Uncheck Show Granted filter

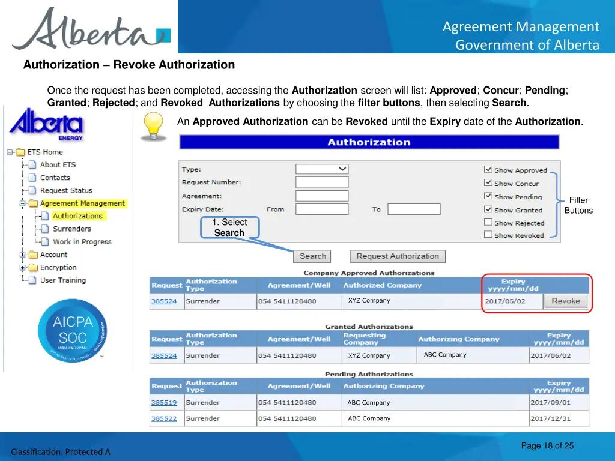click(x=488, y=209)
